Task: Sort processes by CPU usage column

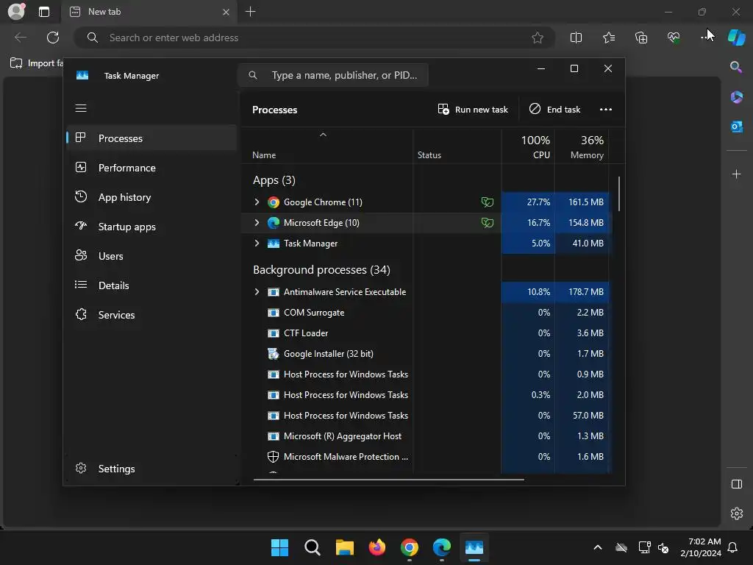Action: [528, 147]
